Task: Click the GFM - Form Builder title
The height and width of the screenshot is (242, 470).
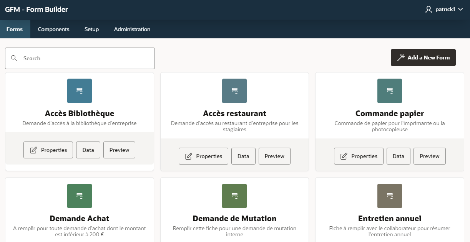Action: (x=37, y=10)
